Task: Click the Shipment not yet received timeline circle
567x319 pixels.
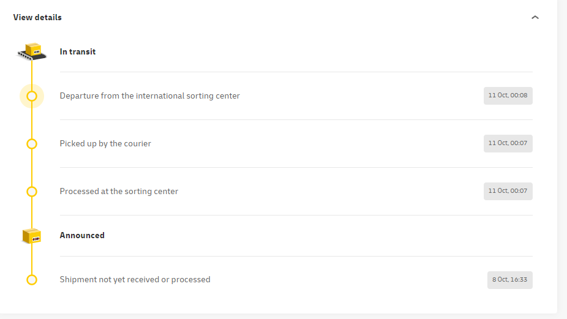Action: click(x=32, y=280)
